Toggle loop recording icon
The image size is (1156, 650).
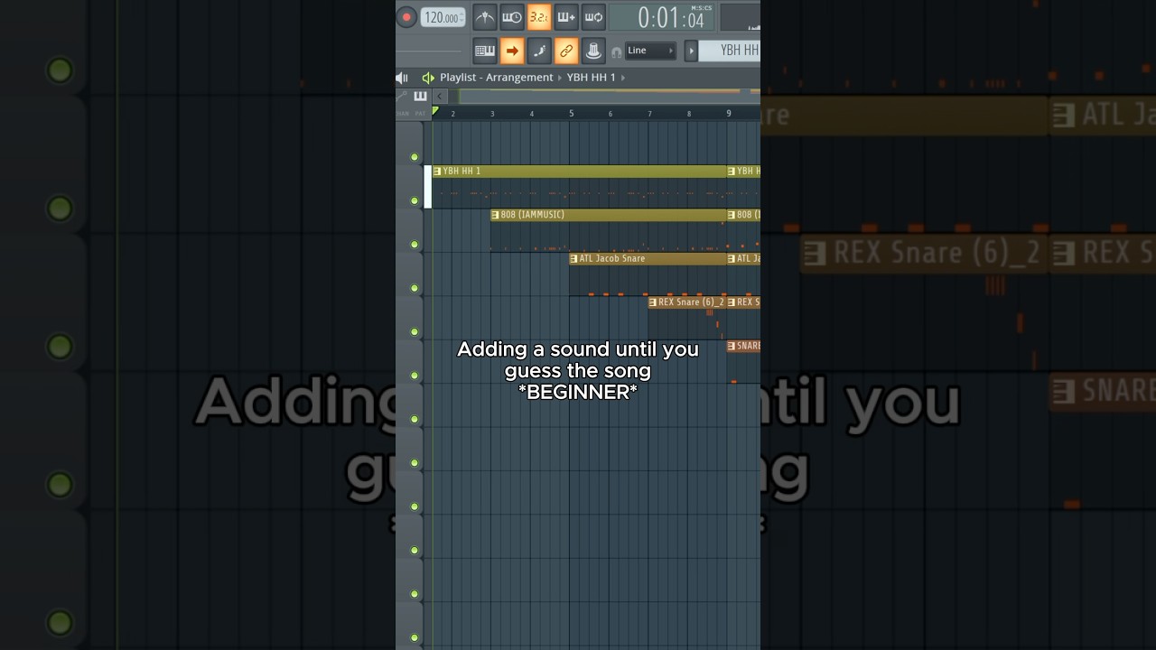pos(593,17)
